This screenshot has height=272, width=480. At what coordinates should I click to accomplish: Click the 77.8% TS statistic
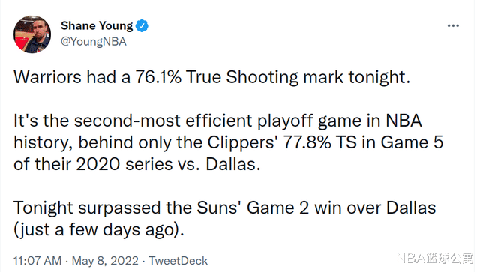coord(320,142)
